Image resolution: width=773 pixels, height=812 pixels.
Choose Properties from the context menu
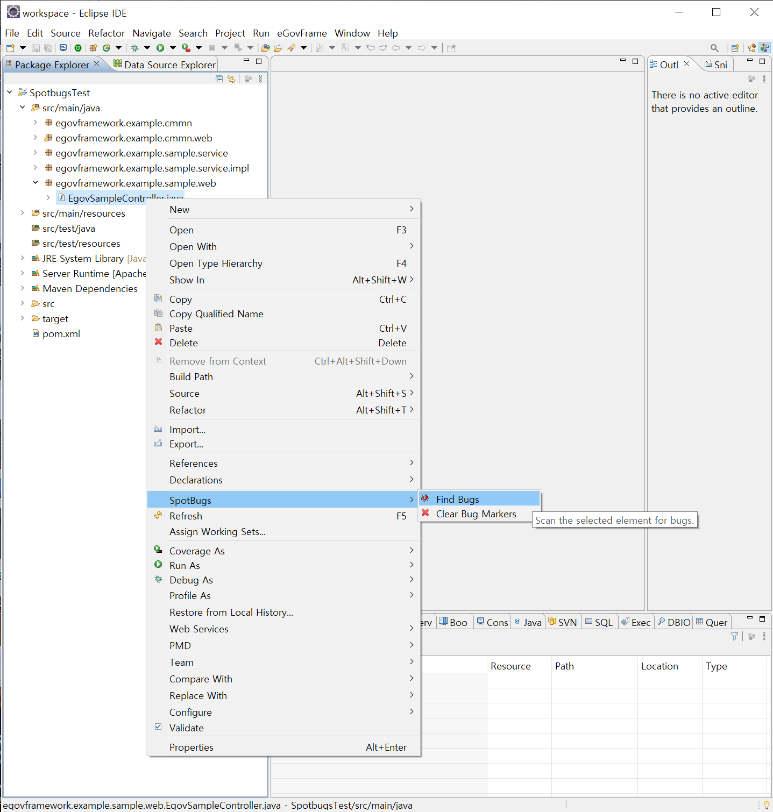(191, 747)
